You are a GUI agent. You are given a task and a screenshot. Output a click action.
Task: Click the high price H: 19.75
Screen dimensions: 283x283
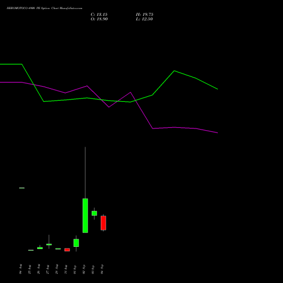(x=144, y=15)
